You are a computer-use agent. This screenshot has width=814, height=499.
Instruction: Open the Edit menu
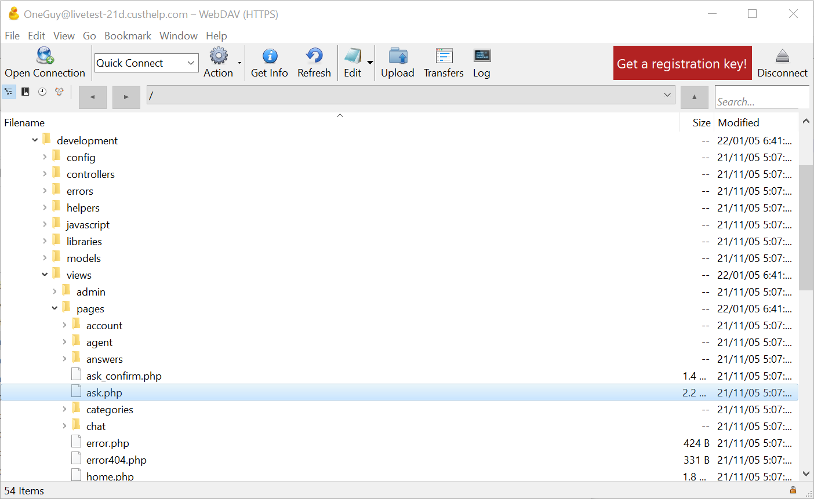37,36
